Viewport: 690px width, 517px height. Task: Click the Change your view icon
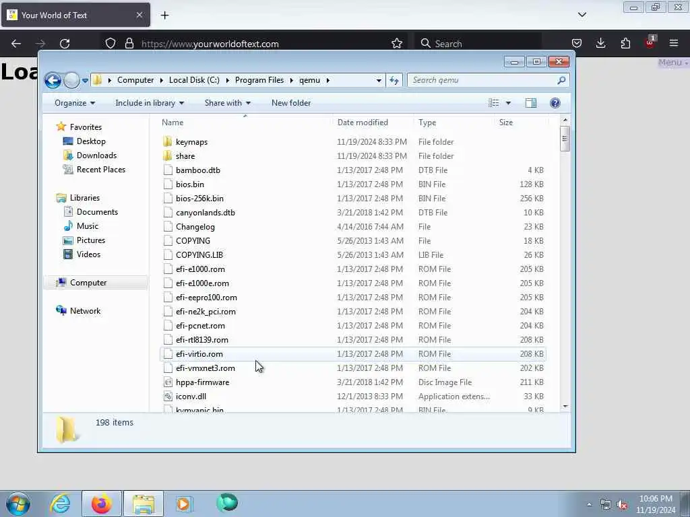[494, 103]
